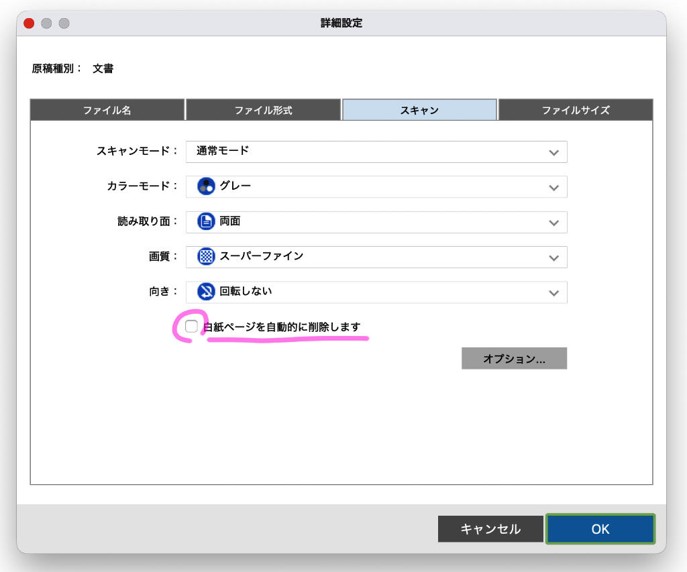687x572 pixels.
Task: Switch to the ファイル名 tab
Action: (x=107, y=110)
